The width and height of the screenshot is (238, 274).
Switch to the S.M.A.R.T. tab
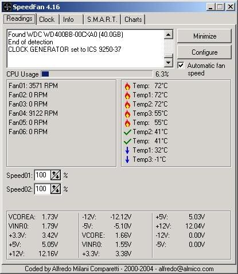[x=102, y=20]
